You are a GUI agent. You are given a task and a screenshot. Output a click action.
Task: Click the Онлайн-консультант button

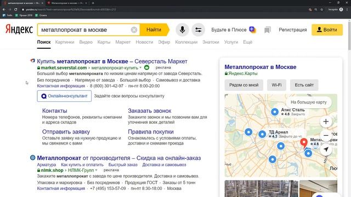pos(64,96)
